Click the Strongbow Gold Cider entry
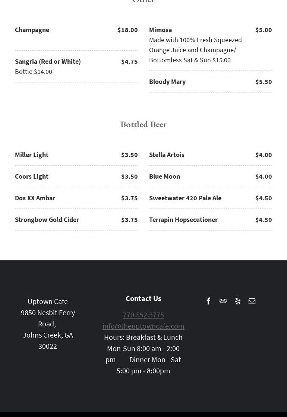Image resolution: width=287 pixels, height=417 pixels. [x=47, y=220]
